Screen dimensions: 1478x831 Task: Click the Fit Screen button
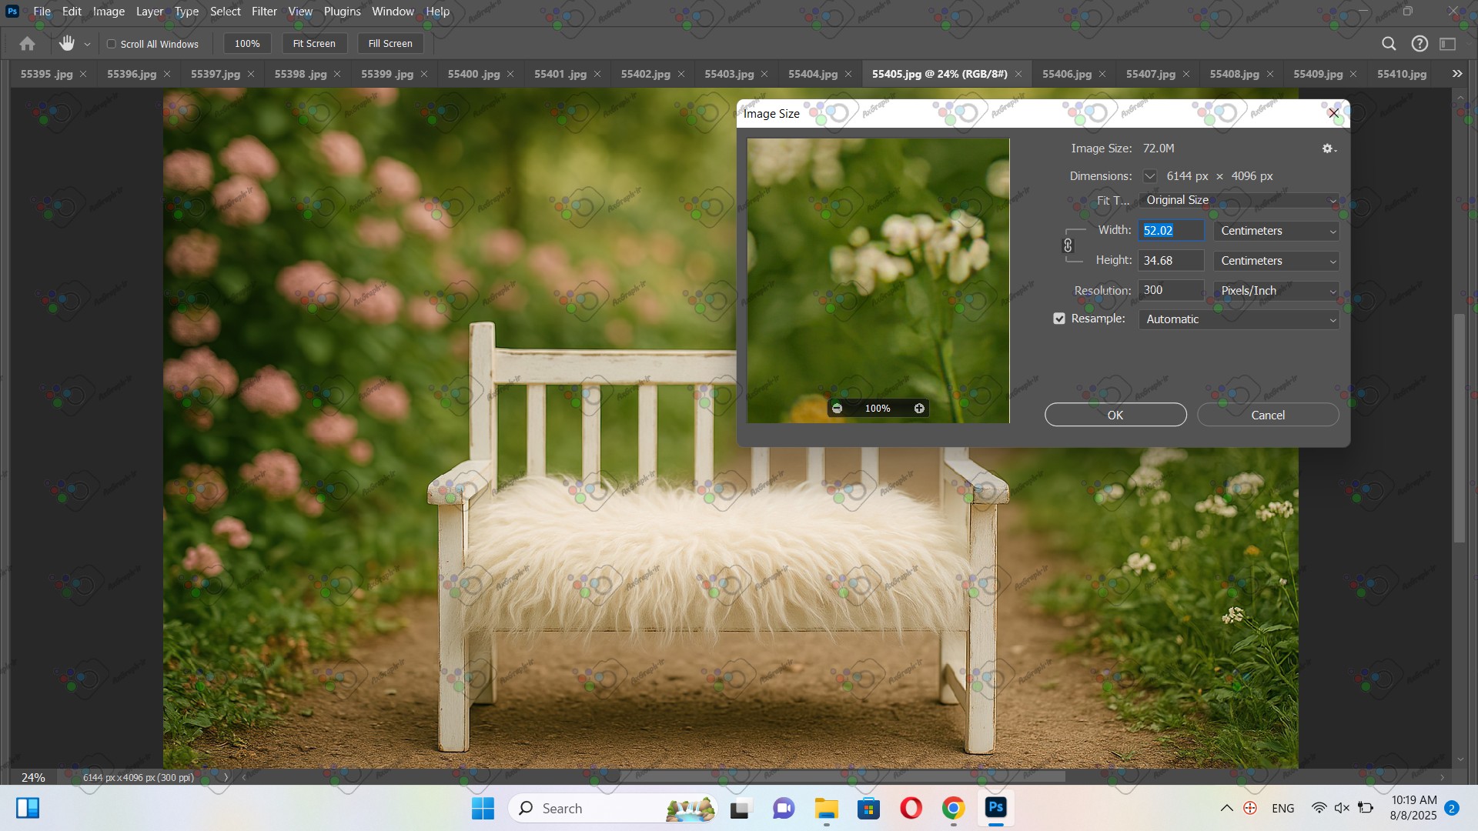[314, 44]
